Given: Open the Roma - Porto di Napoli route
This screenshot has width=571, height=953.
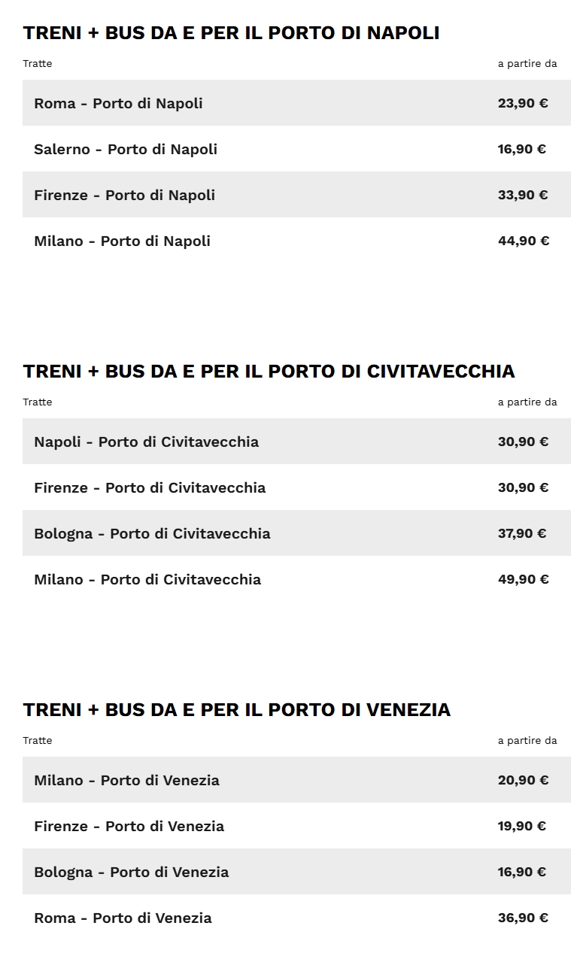Looking at the screenshot, I should click(x=118, y=103).
